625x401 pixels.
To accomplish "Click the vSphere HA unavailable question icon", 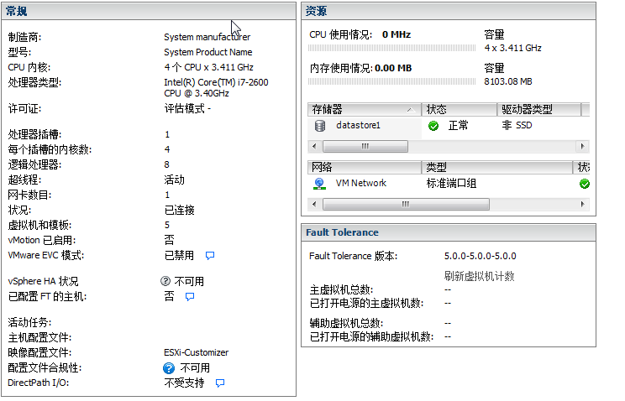I will 165,281.
